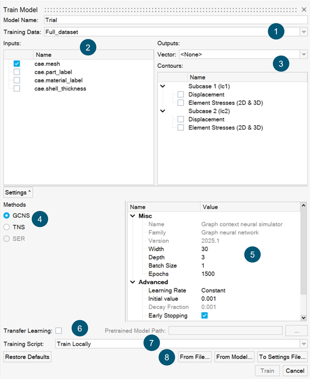The image size is (310, 379).
Task: Load settings with From File...
Action: (x=195, y=357)
